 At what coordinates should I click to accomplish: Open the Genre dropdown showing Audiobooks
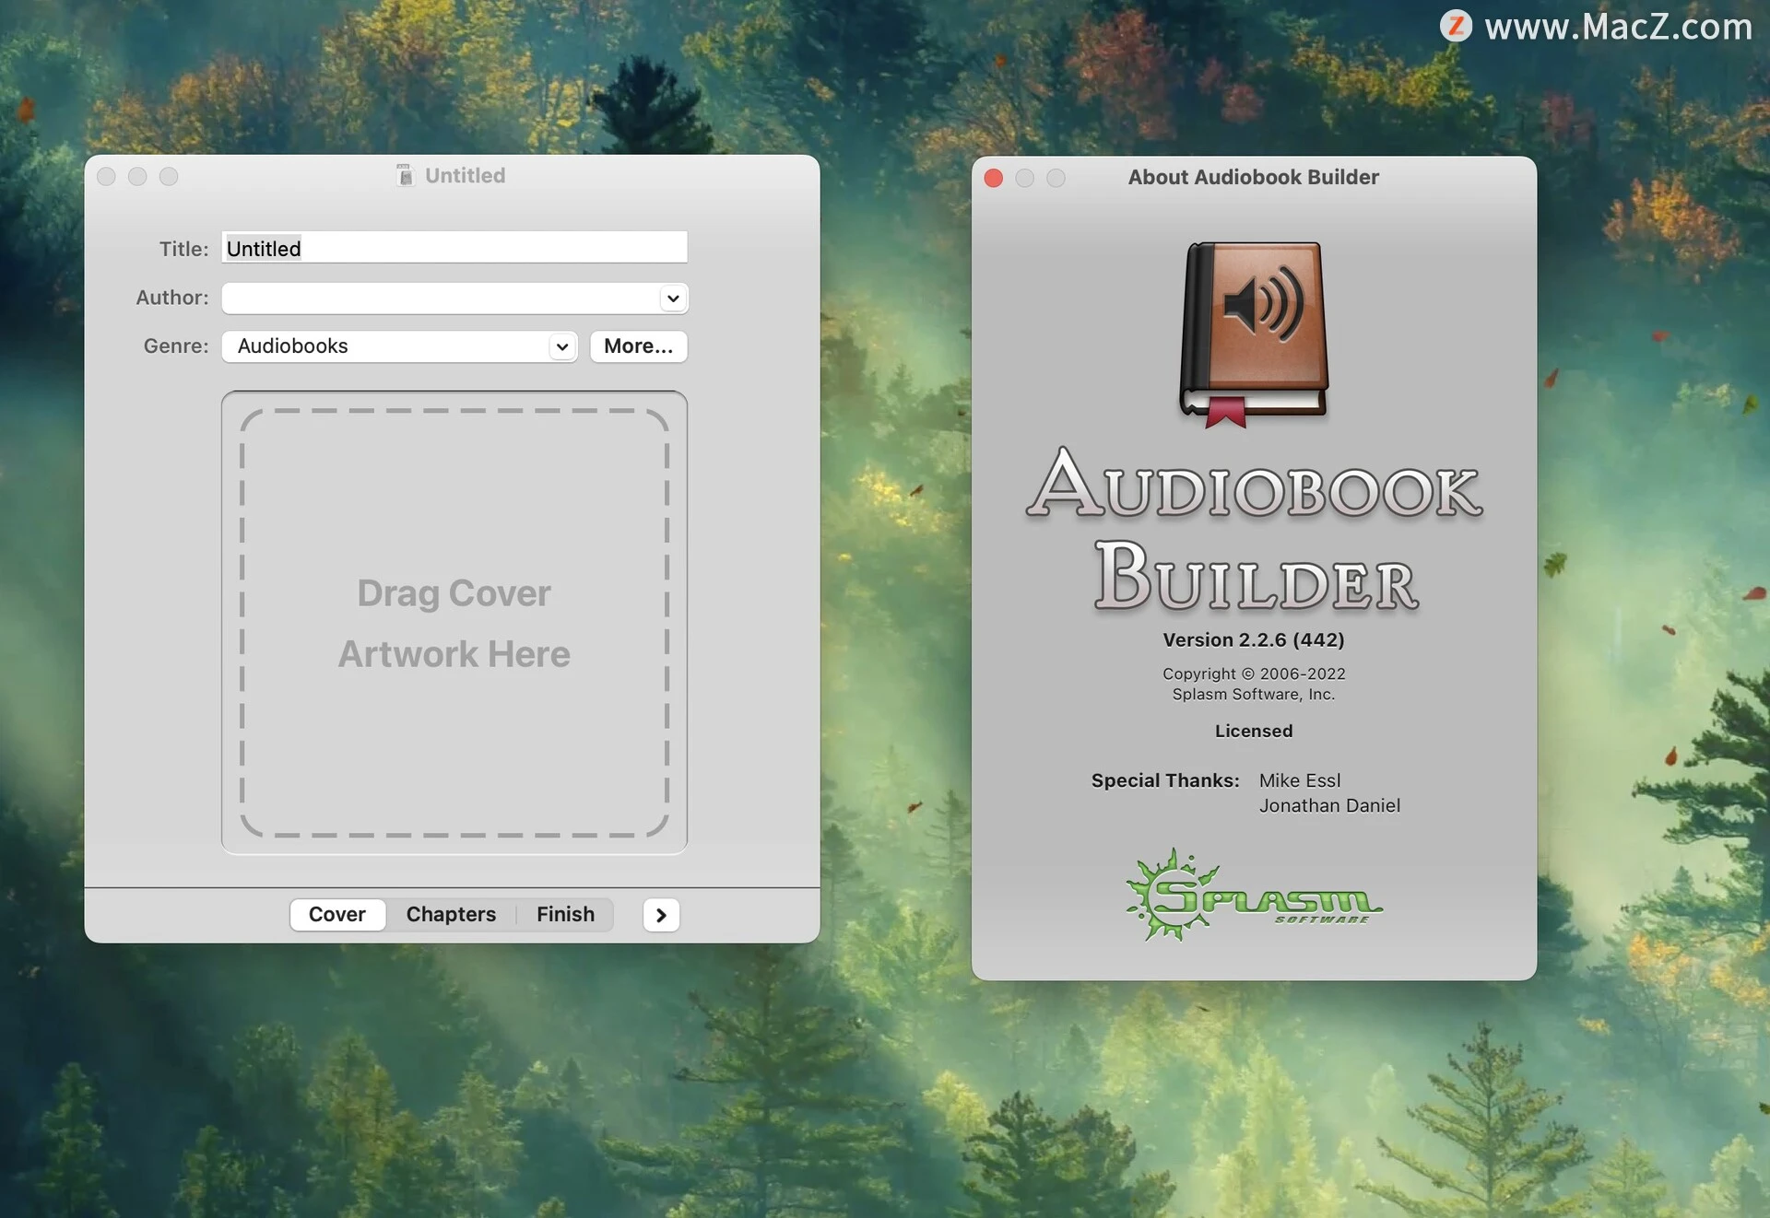(x=399, y=346)
